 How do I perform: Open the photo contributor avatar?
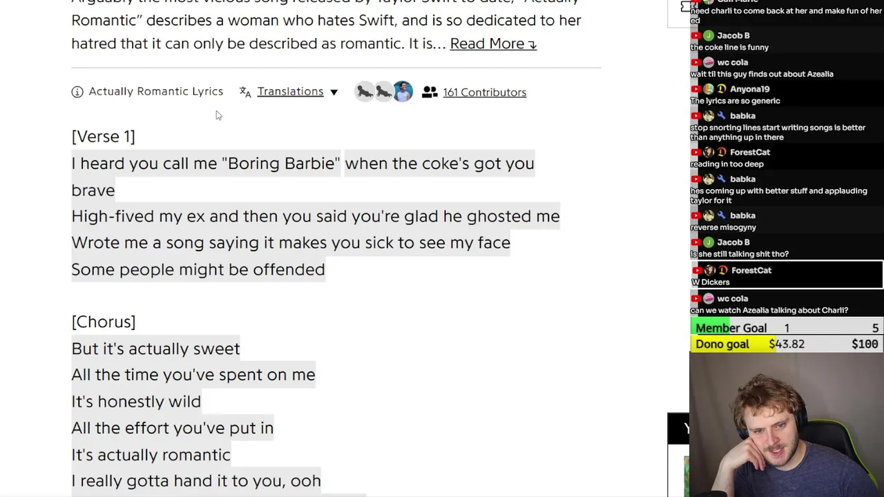(403, 92)
